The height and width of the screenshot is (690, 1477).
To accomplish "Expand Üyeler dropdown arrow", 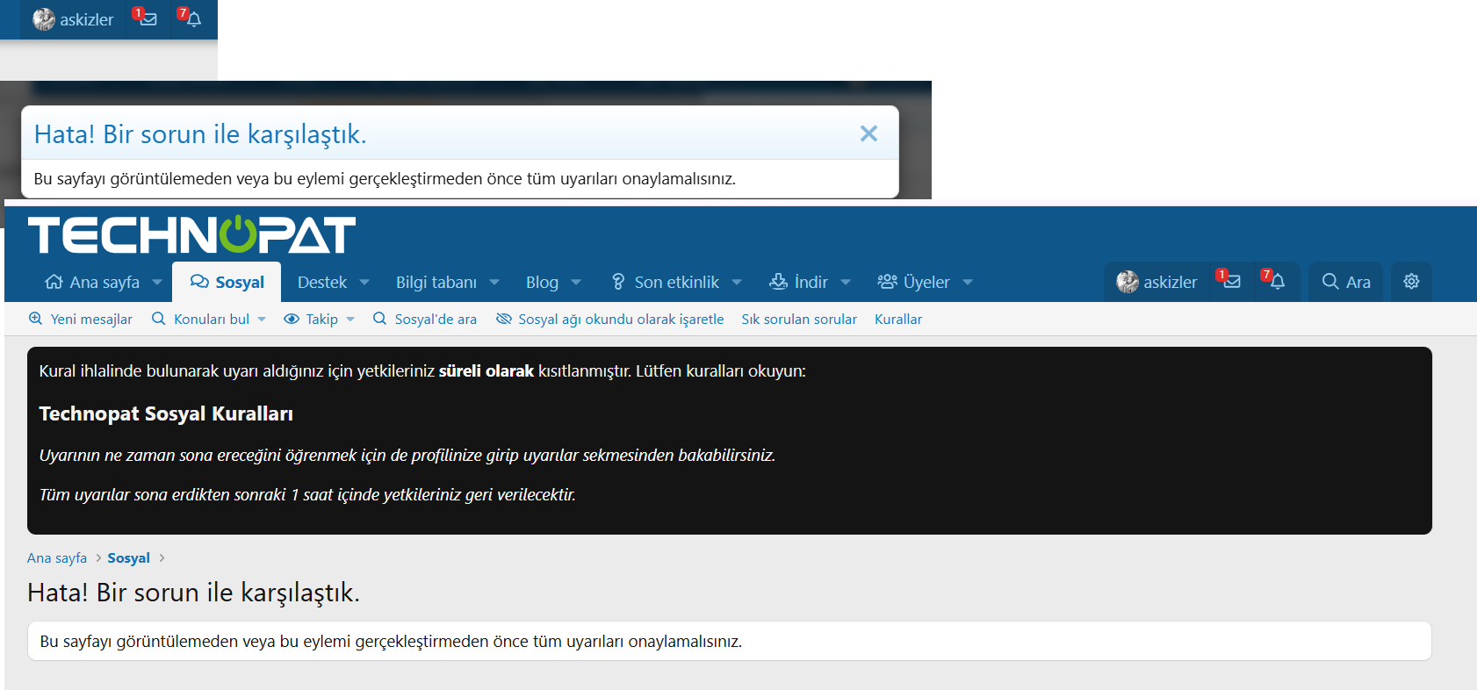I will coord(968,282).
